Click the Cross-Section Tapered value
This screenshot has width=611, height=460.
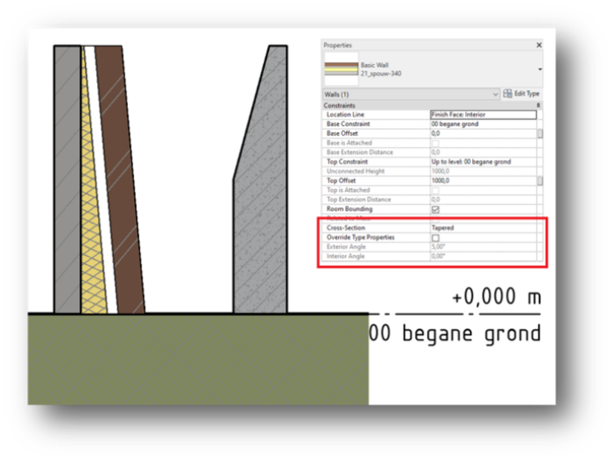pos(483,228)
